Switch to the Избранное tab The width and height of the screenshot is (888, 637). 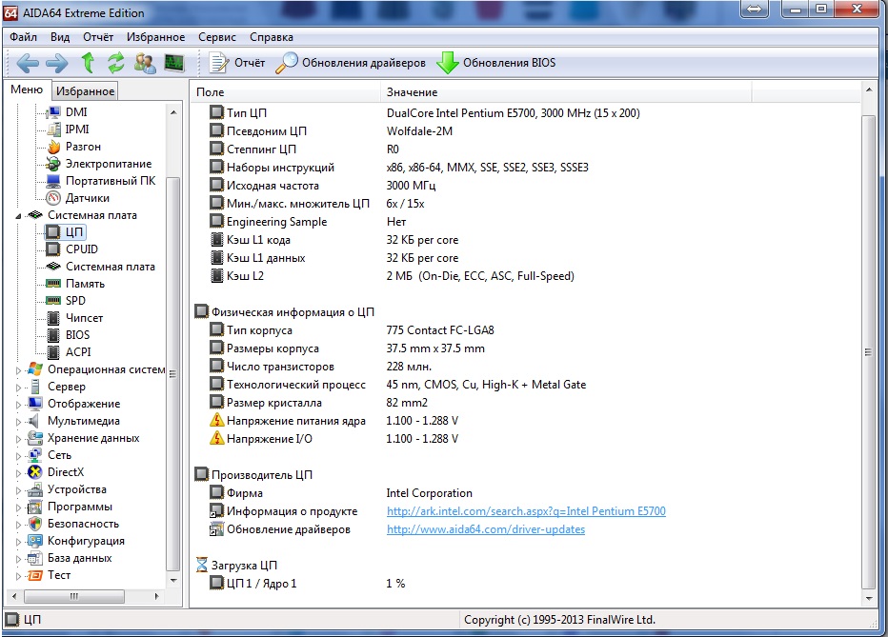tap(85, 91)
